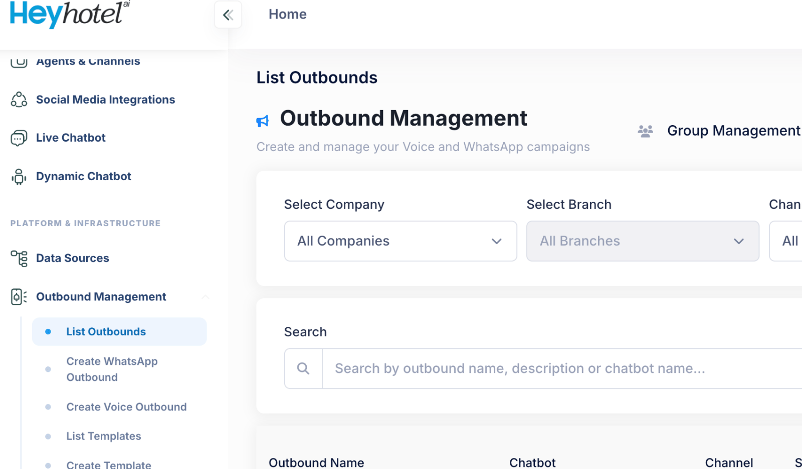The width and height of the screenshot is (802, 469).
Task: Click the search magnifier icon
Action: click(303, 368)
